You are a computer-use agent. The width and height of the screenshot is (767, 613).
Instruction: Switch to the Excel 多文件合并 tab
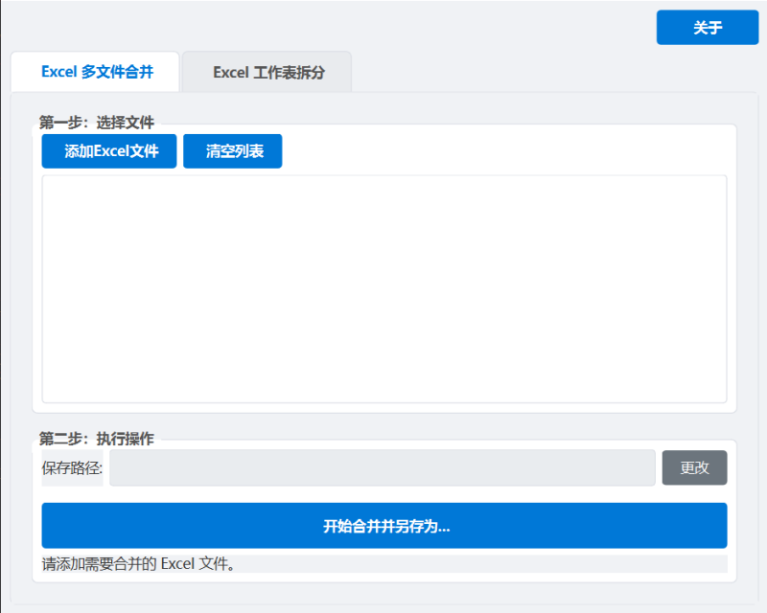(x=96, y=72)
